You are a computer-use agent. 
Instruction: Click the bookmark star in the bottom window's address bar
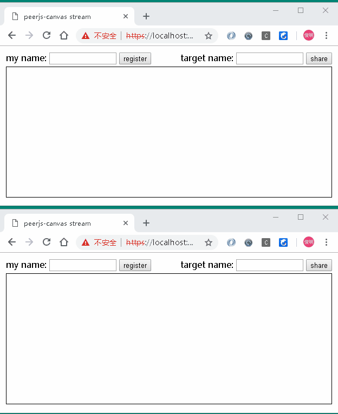pos(209,242)
